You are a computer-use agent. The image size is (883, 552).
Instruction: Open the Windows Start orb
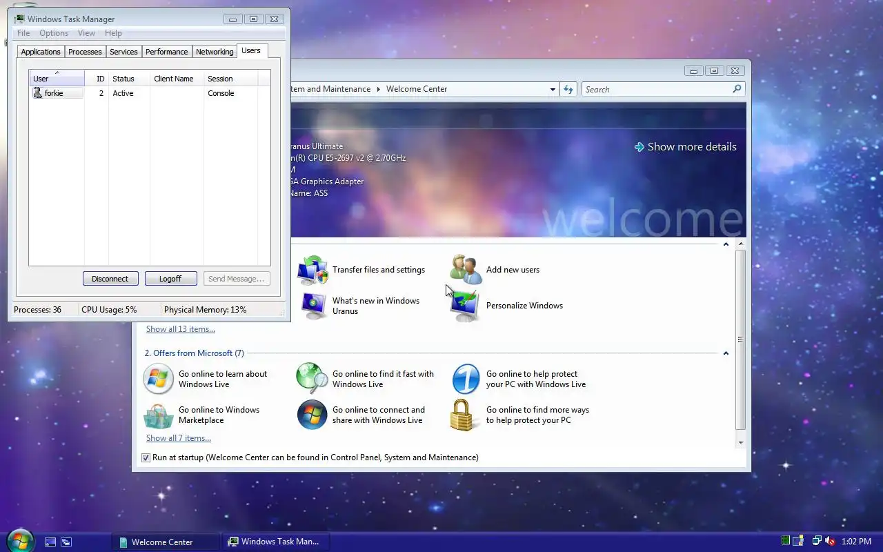[19, 540]
